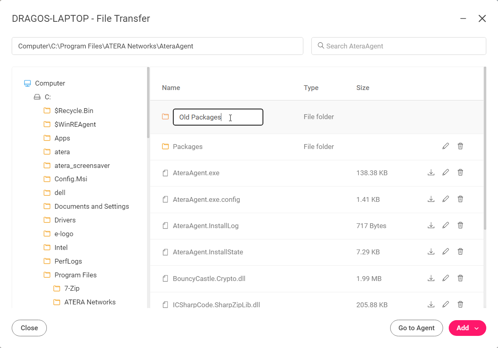Rename ICSharpCode.SharpZipLib.dll
The height and width of the screenshot is (348, 498).
point(445,304)
